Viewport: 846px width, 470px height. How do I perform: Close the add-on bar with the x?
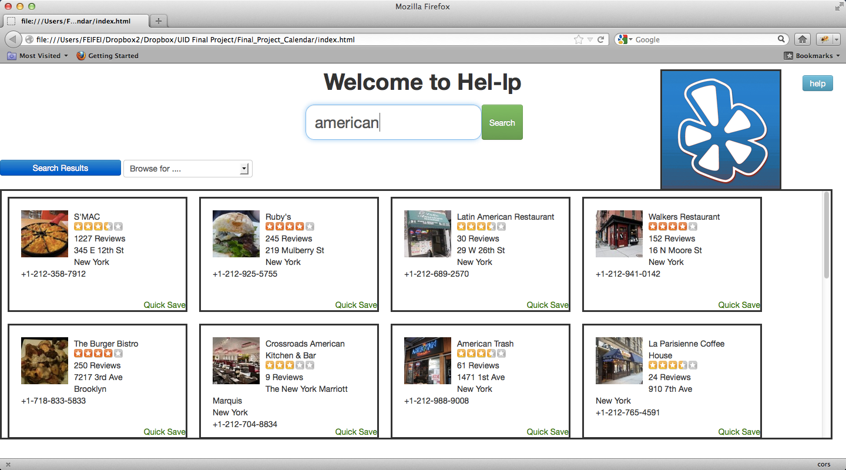coord(8,464)
